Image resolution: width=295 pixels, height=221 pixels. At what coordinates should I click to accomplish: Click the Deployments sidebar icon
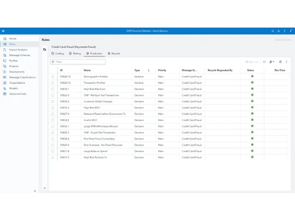coord(5,72)
